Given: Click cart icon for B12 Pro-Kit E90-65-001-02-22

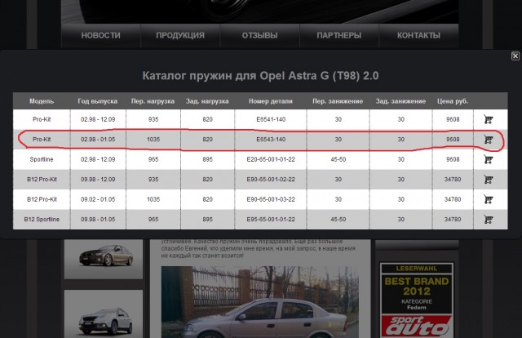Looking at the screenshot, I should pyautogui.click(x=488, y=180).
